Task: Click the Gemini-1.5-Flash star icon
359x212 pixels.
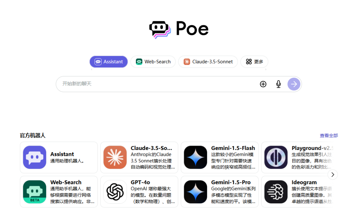Action: pos(195,157)
